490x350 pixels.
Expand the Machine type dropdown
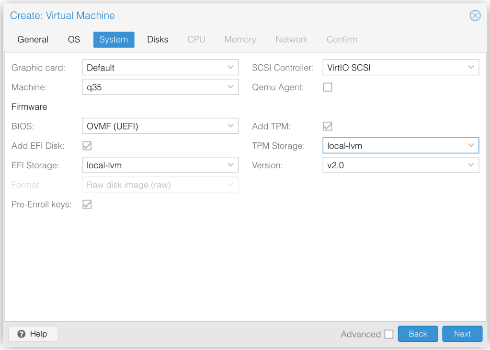pos(230,87)
